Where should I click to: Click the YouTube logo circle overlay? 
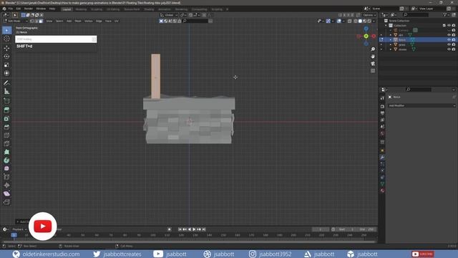(x=43, y=226)
